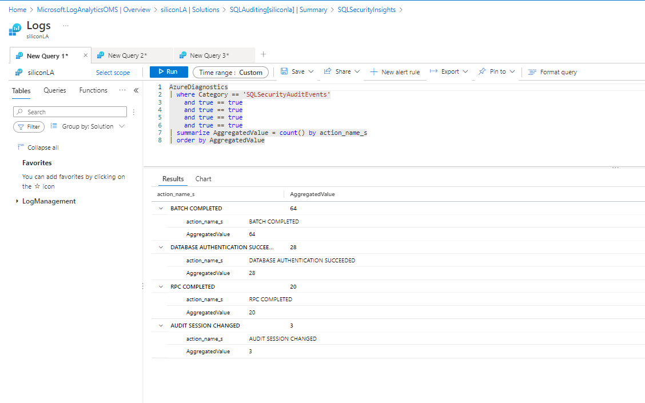Expand the Export dropdown chevron

465,71
